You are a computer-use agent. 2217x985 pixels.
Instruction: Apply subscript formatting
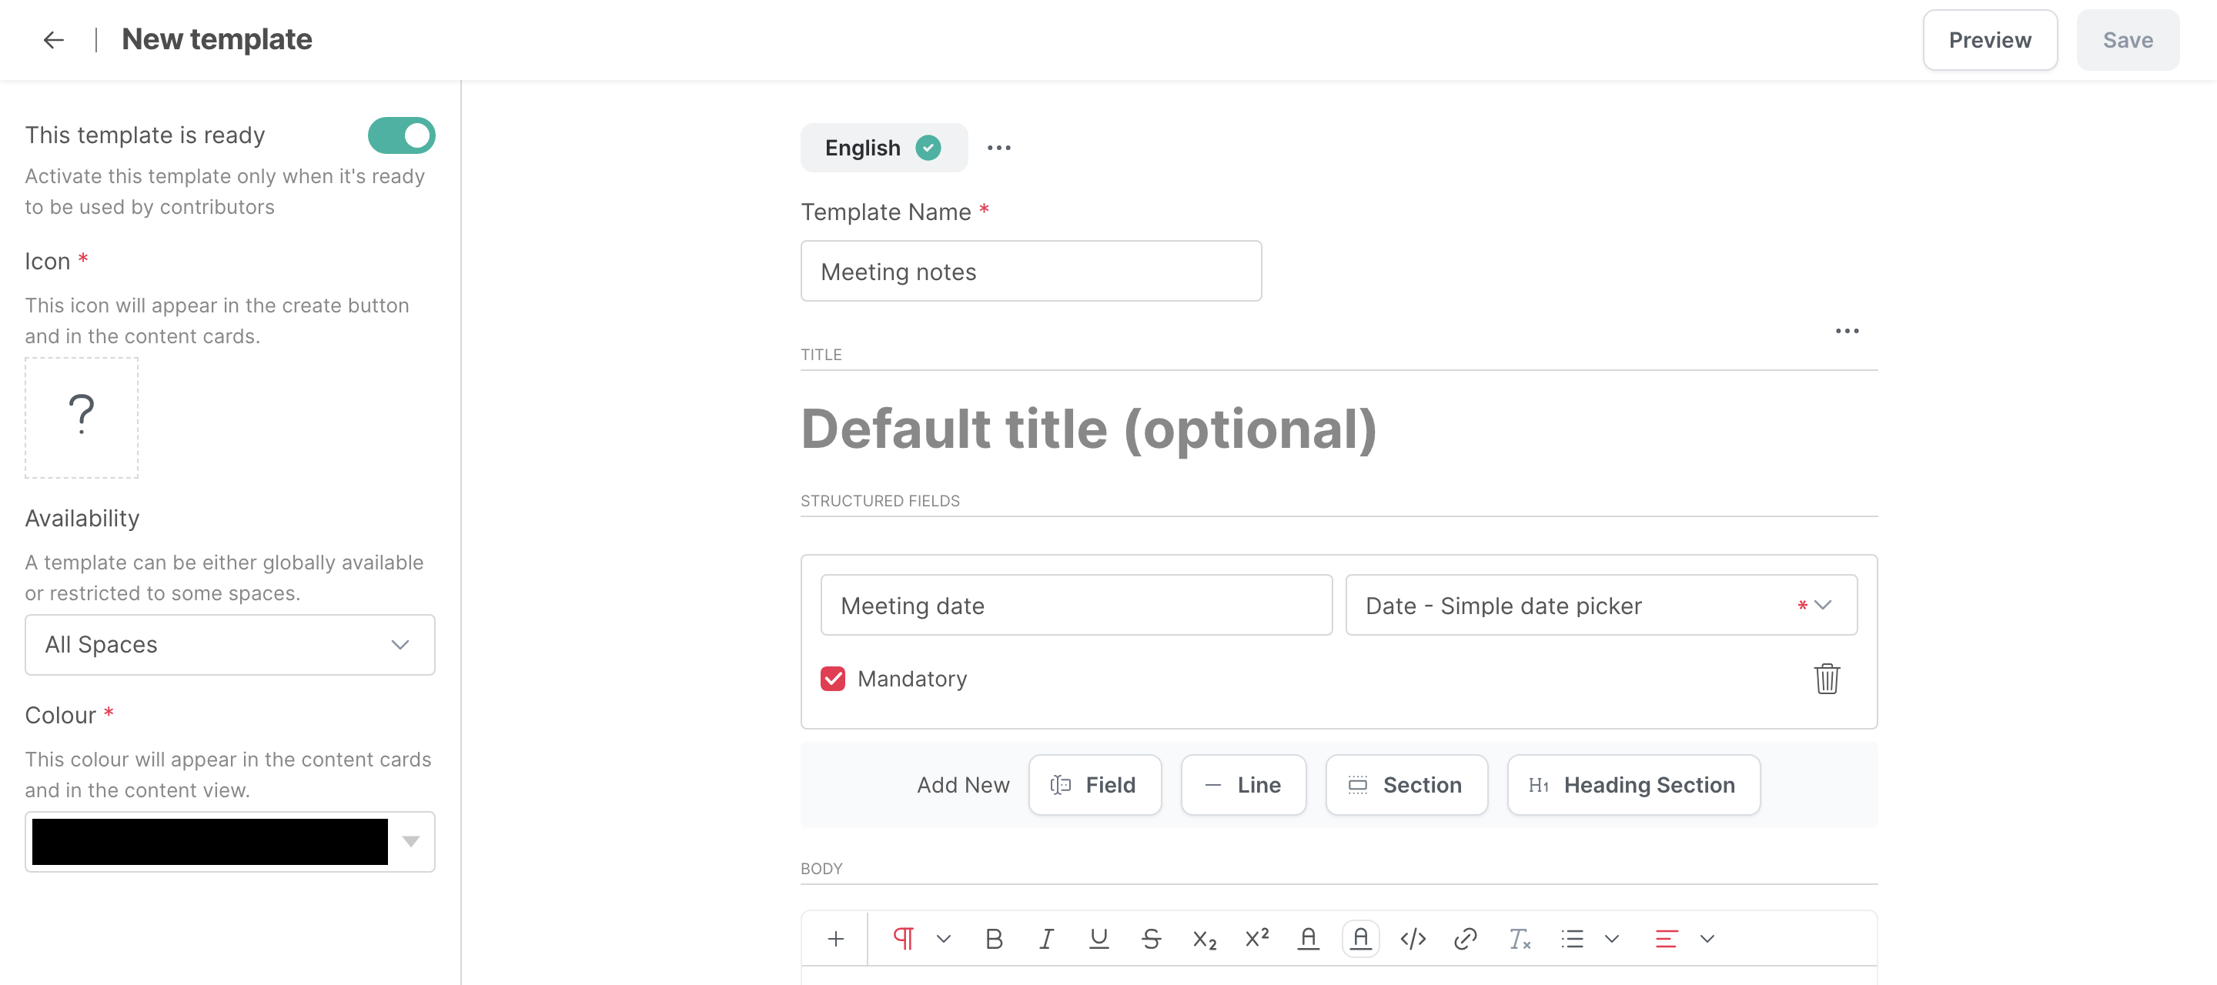(1204, 940)
